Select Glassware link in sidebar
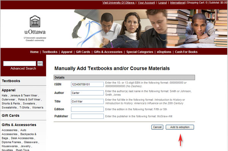Viewport: 228px width, 151px height. [31, 142]
